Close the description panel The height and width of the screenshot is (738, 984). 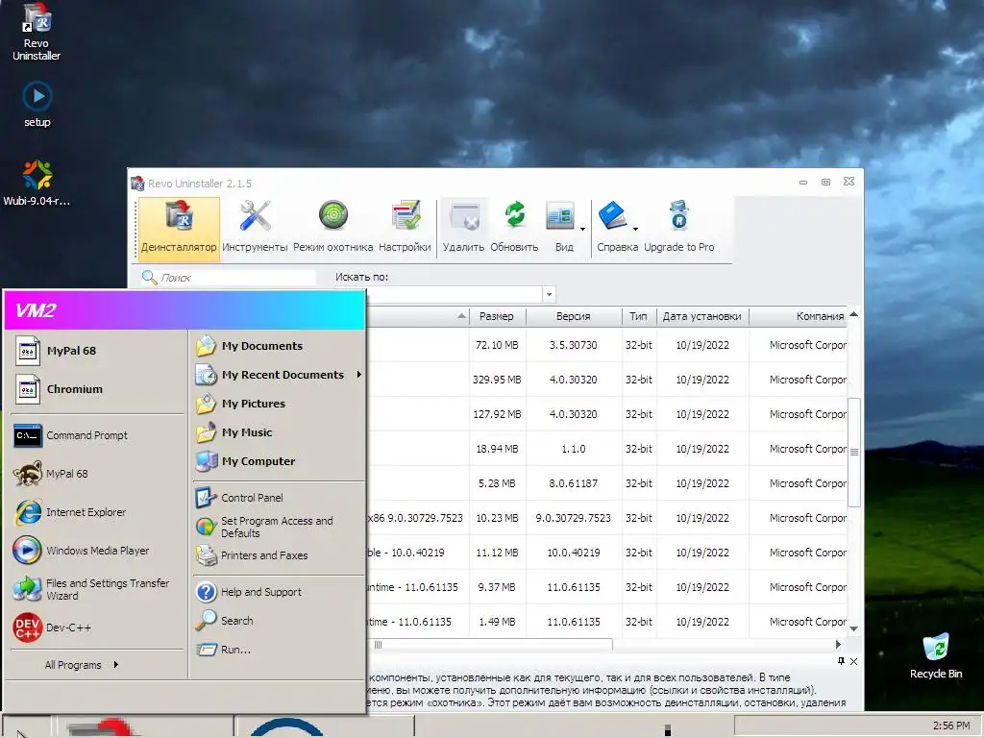tap(853, 661)
